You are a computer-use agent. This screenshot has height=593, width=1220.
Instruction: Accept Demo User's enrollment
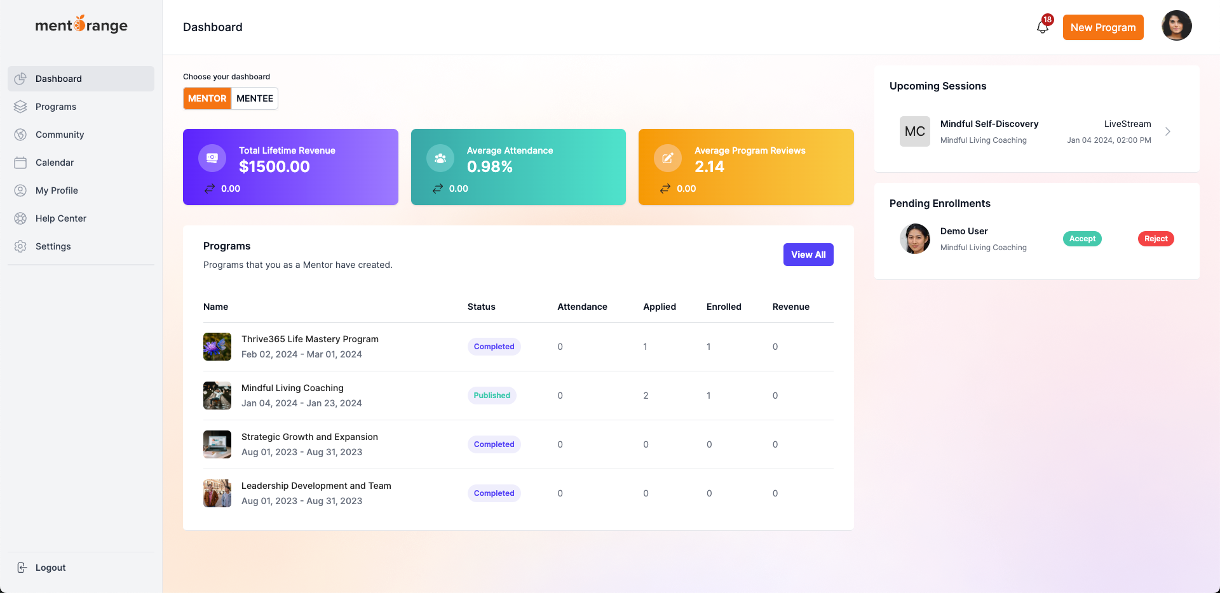coord(1082,239)
